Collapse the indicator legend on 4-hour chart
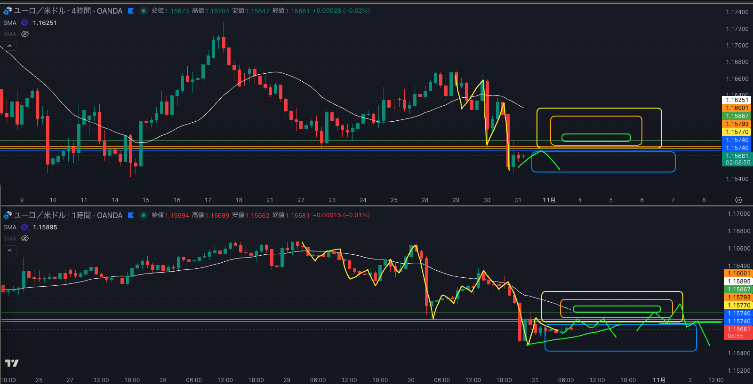The height and width of the screenshot is (384, 753). 9,46
